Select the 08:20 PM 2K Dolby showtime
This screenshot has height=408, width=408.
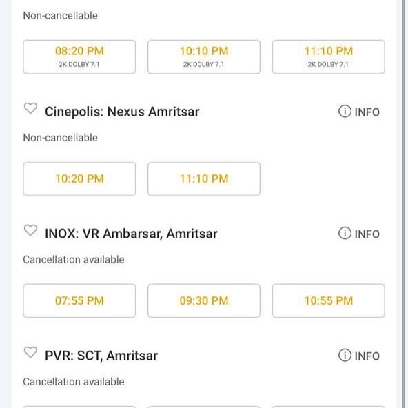[79, 57]
